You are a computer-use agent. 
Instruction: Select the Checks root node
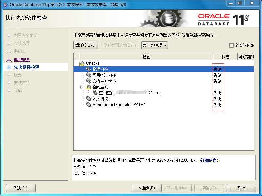[93, 63]
